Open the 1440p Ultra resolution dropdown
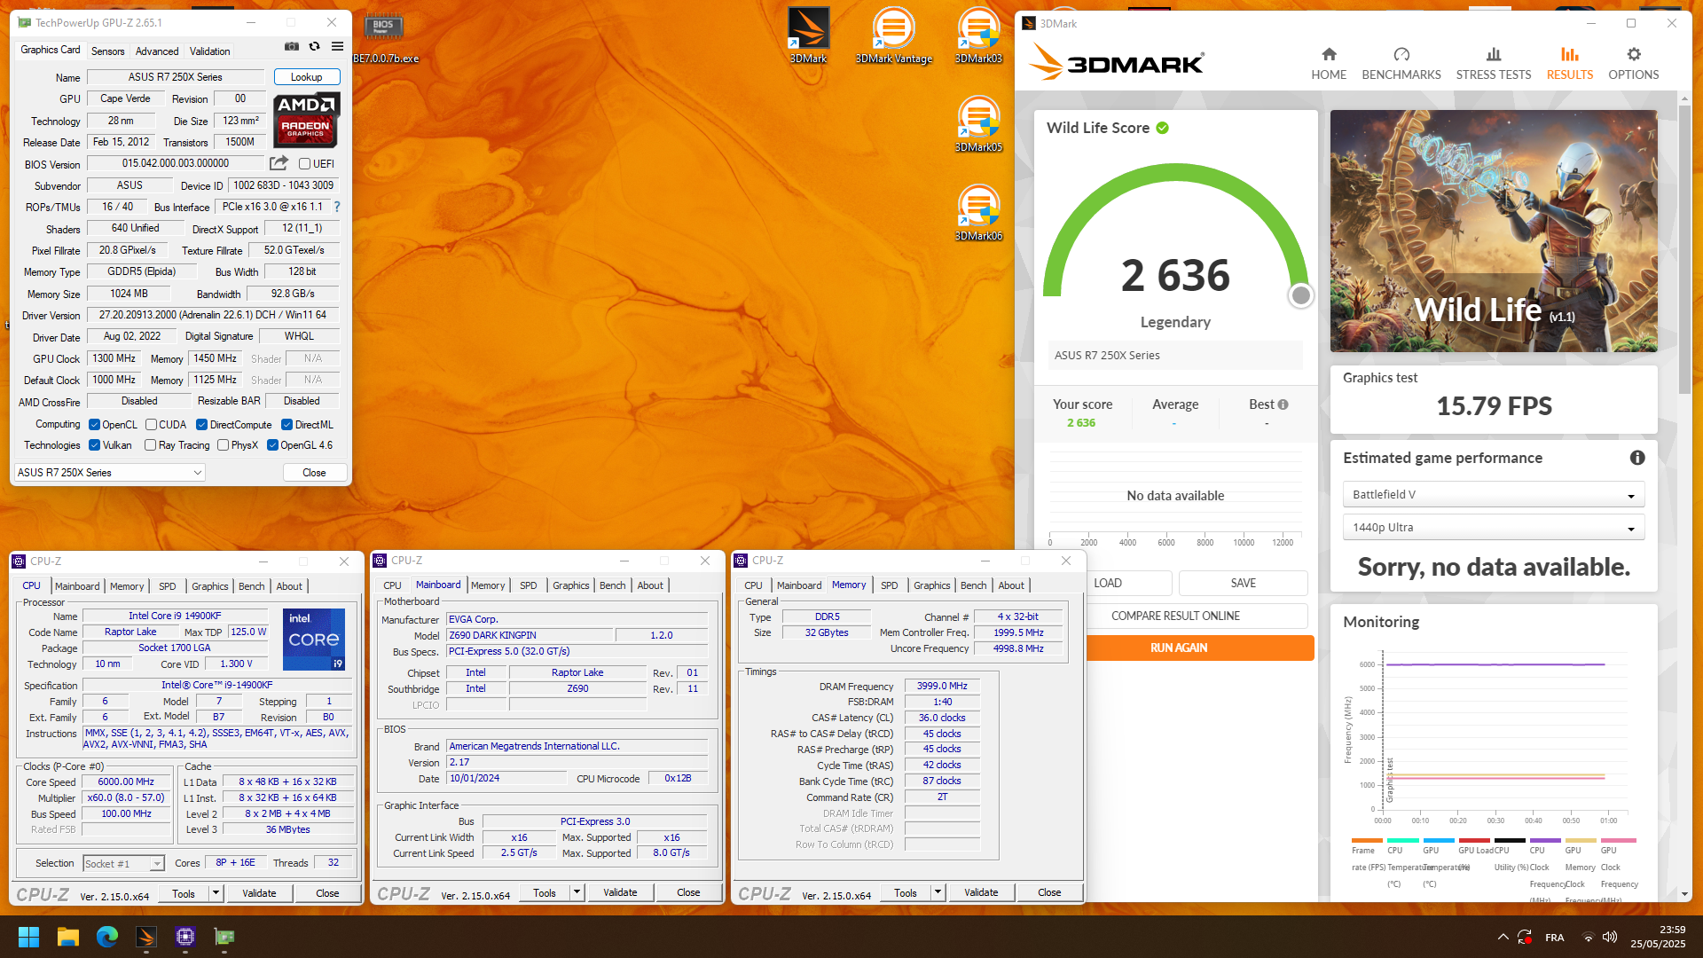 tap(1494, 528)
